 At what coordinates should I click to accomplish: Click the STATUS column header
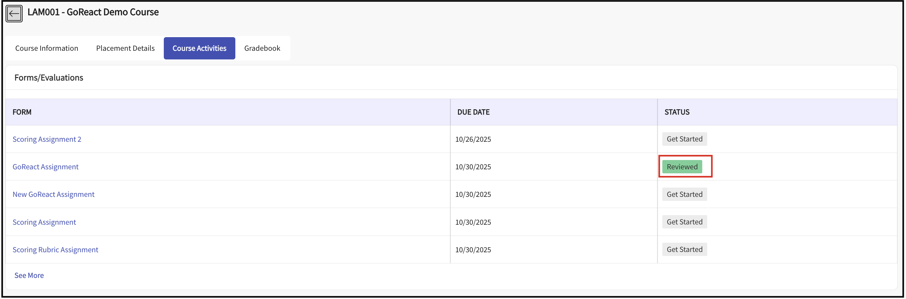coord(676,112)
